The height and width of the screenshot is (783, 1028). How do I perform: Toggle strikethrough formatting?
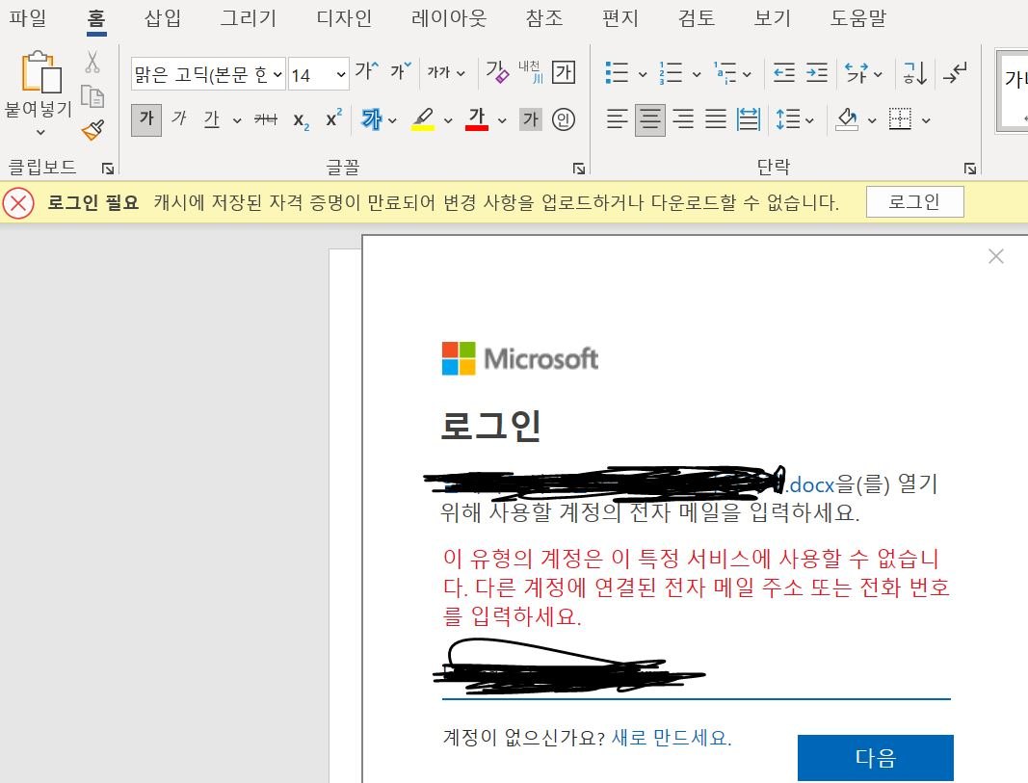[266, 119]
